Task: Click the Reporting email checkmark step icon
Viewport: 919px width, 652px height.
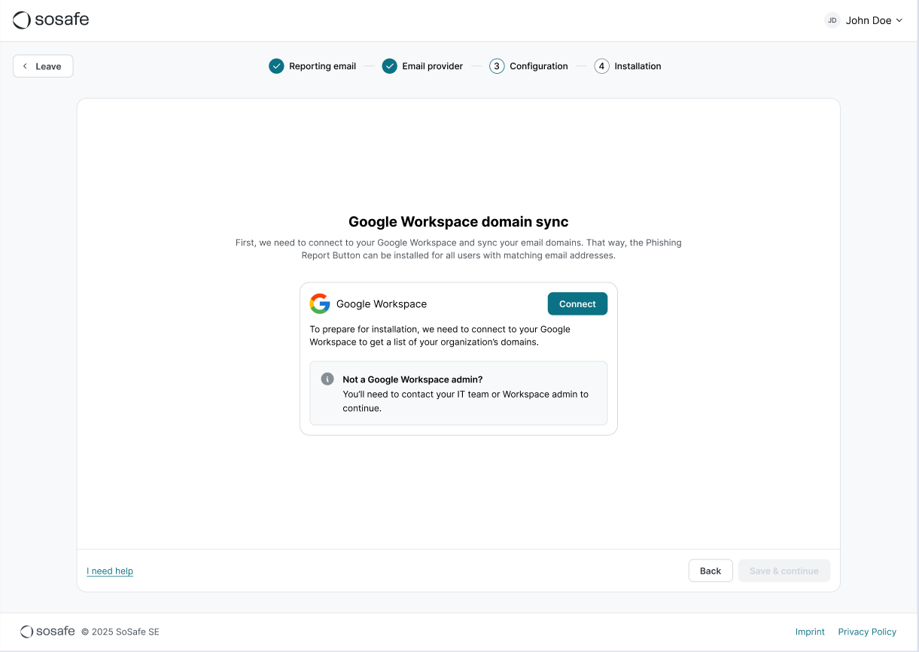Action: tap(276, 66)
